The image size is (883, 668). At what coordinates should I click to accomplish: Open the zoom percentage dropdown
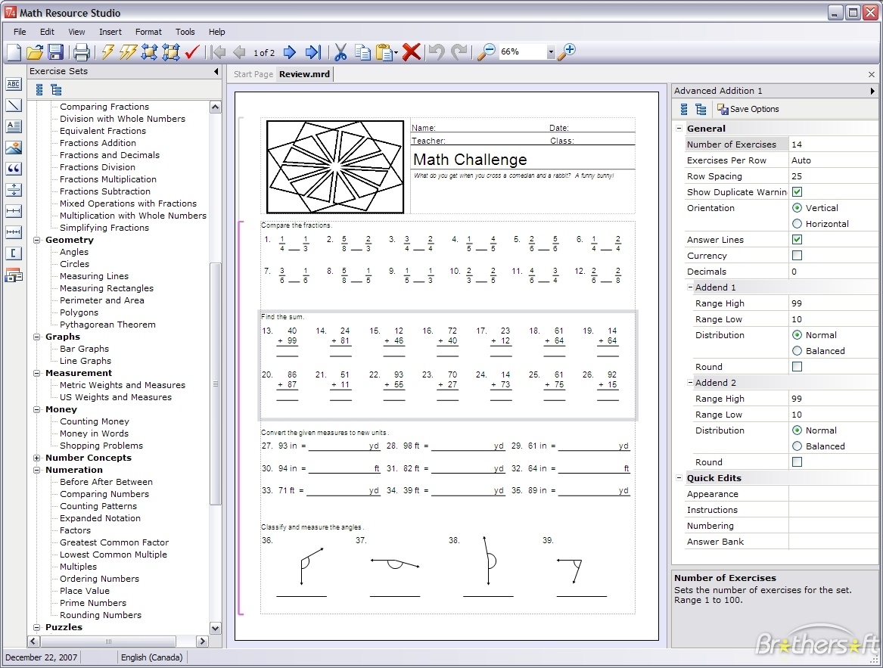tap(551, 52)
